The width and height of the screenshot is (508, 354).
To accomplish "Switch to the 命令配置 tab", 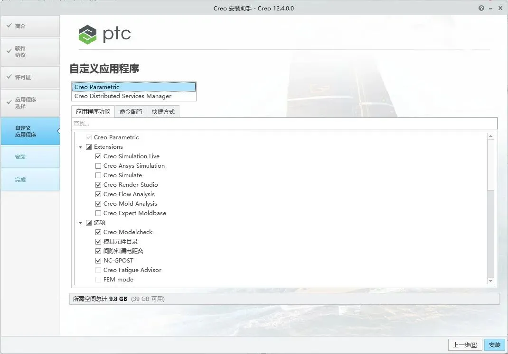I will [131, 111].
